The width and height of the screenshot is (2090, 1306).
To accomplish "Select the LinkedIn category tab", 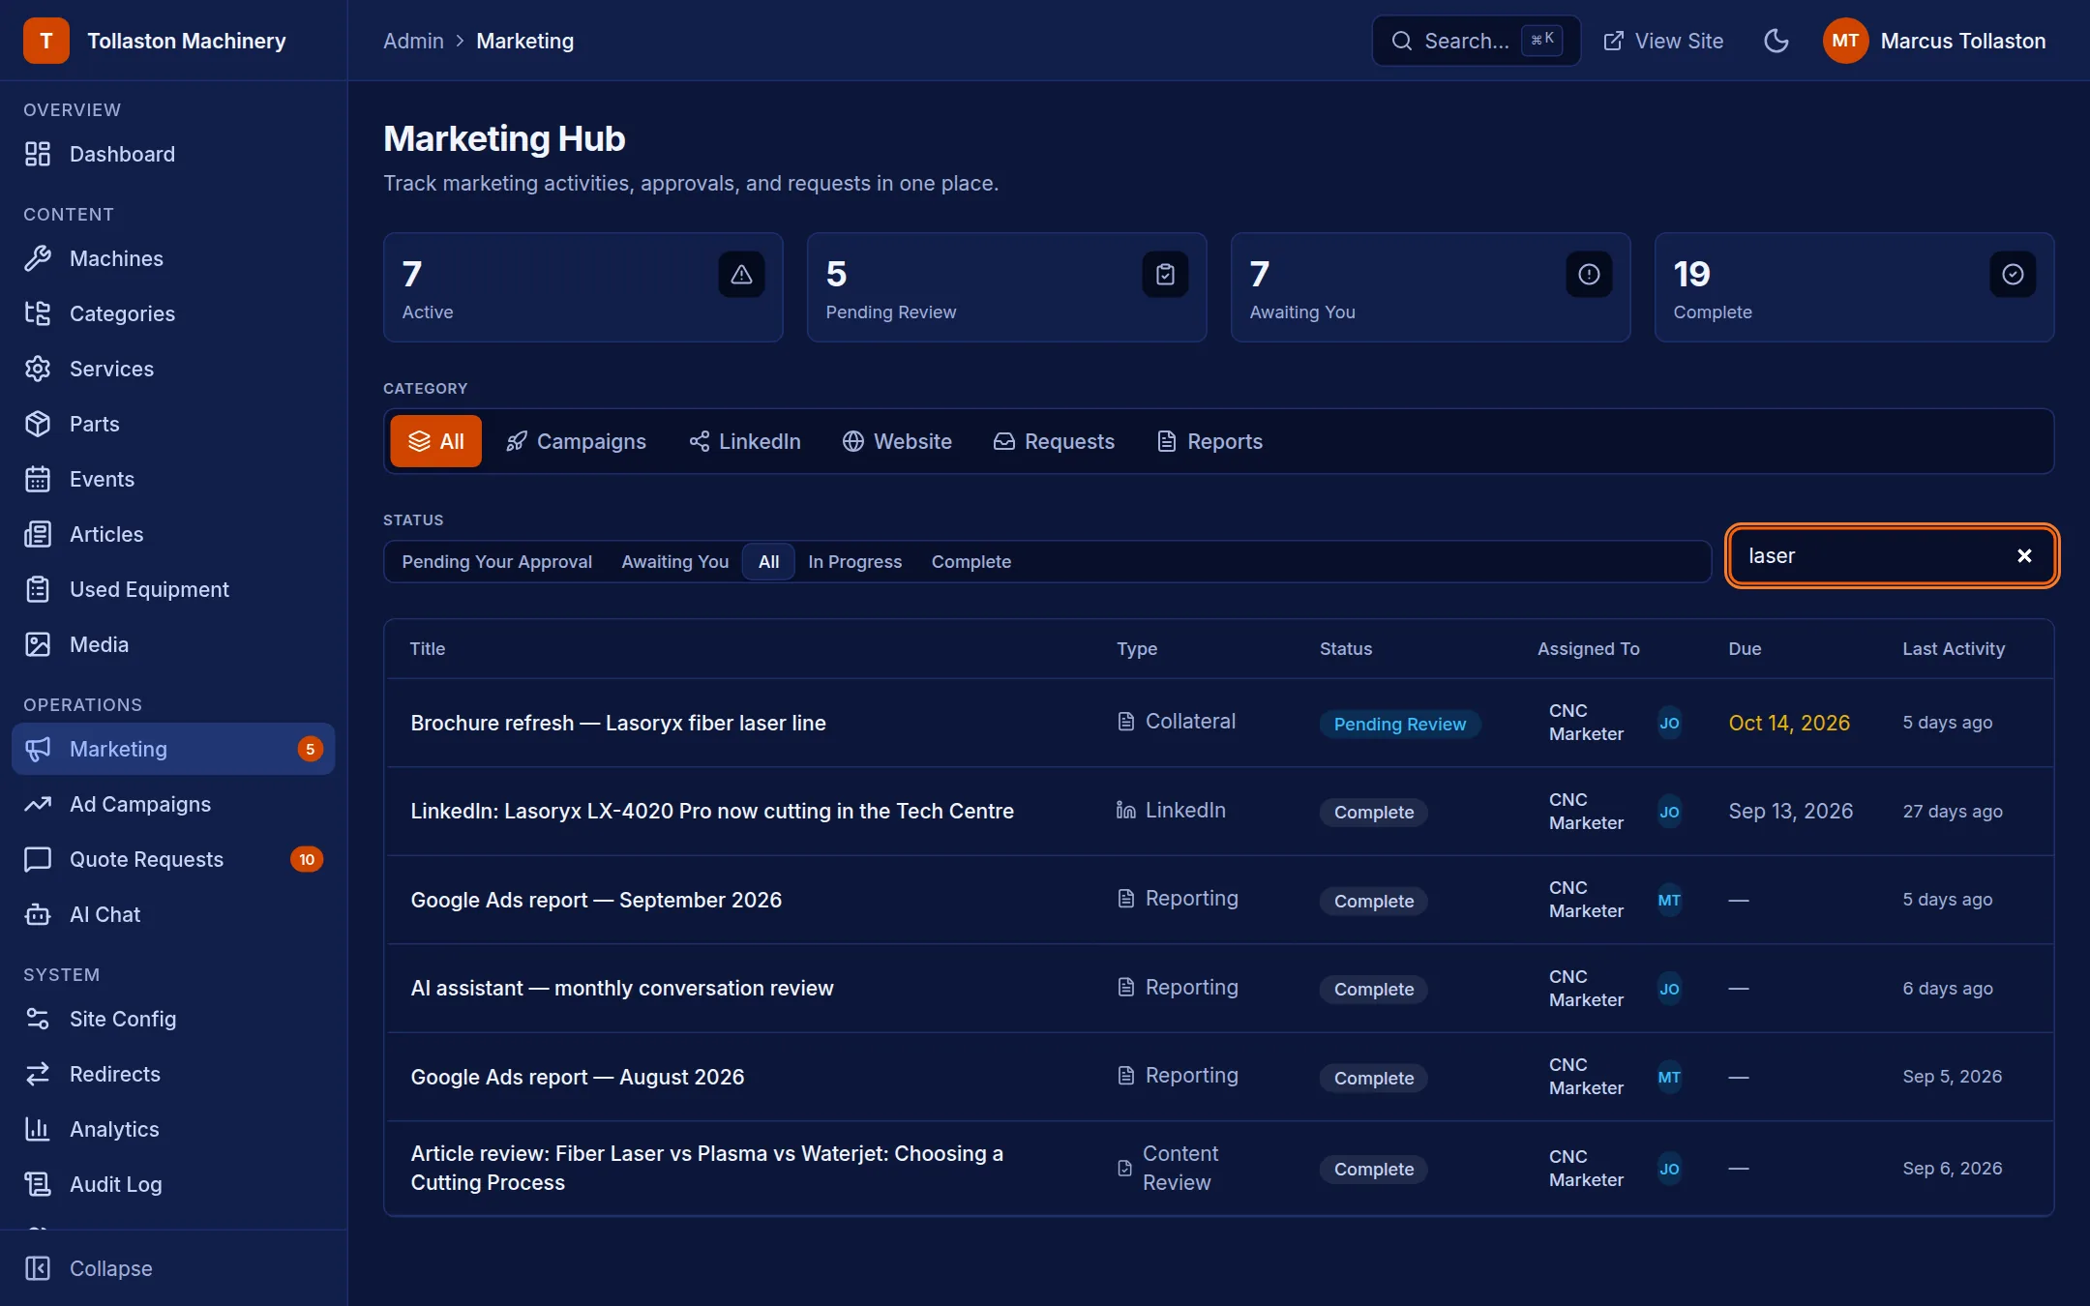I will click(x=745, y=441).
